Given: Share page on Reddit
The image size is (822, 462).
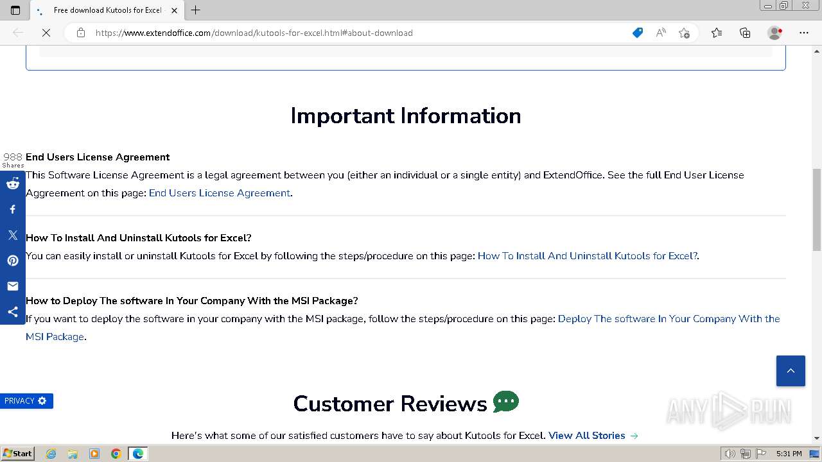Looking at the screenshot, I should tap(13, 184).
